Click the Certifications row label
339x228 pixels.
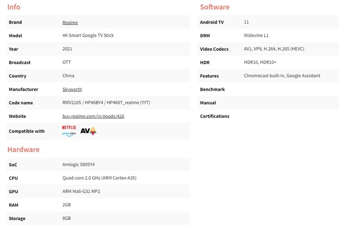(x=215, y=116)
